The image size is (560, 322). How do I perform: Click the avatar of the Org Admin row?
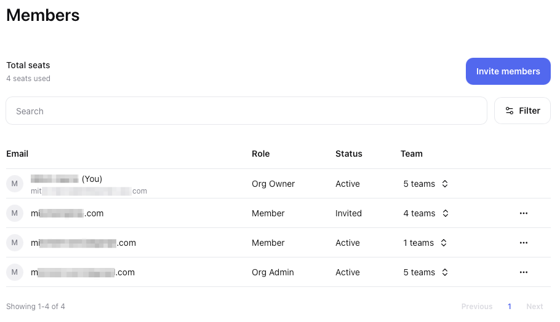point(15,272)
